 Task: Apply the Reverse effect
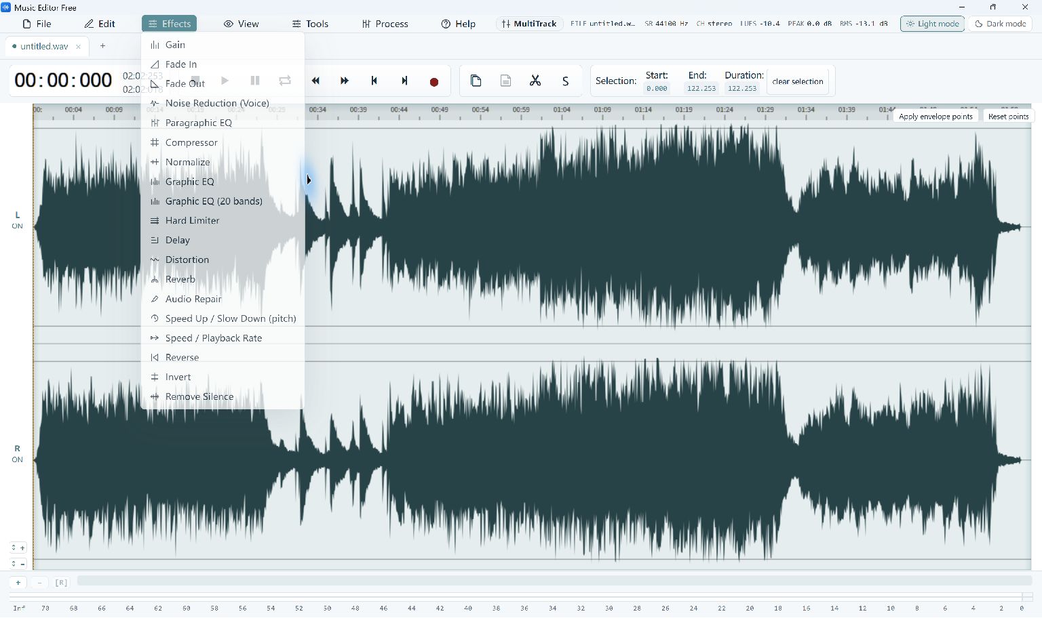(223, 357)
